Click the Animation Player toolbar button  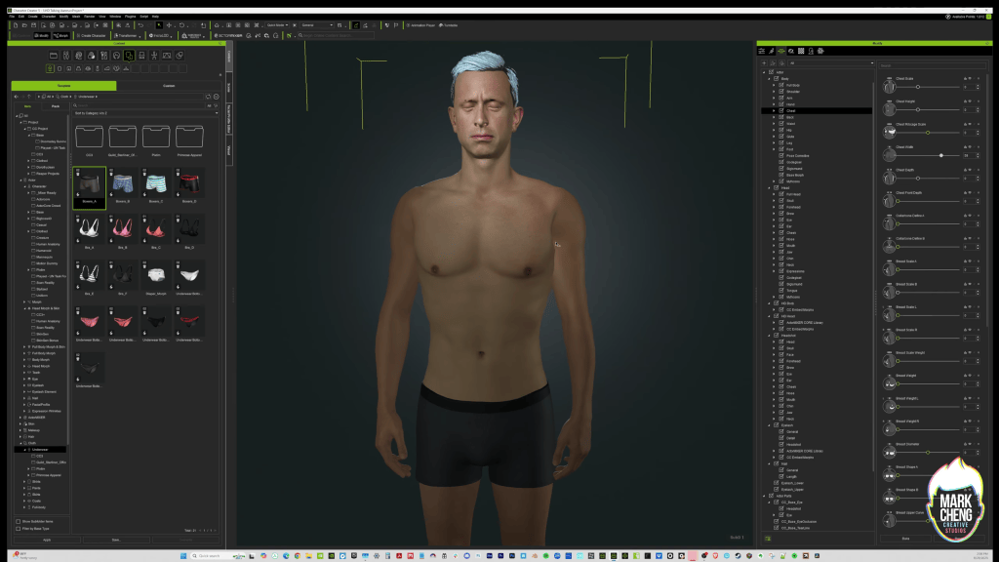point(421,25)
